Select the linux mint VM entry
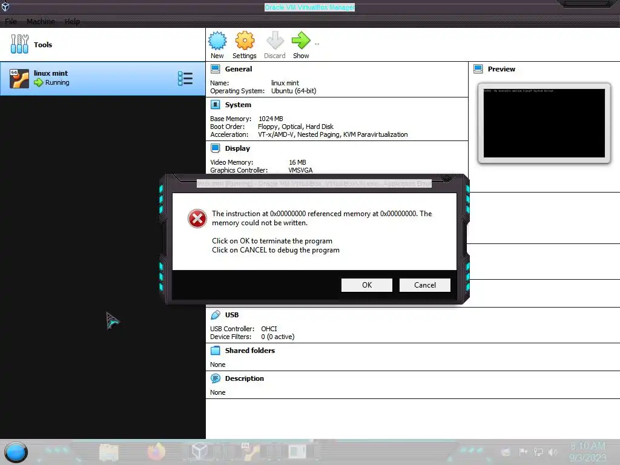 click(x=102, y=78)
